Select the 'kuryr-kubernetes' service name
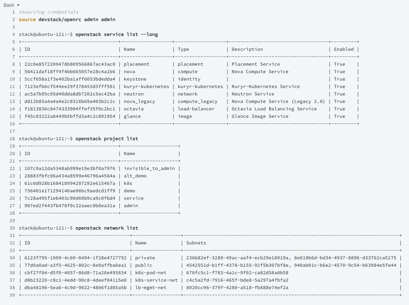409x305 pixels. pyautogui.click(x=146, y=87)
